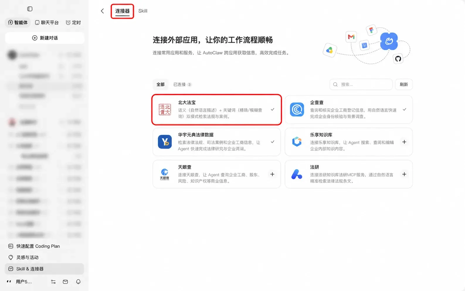This screenshot has height=291, width=465.
Task: Switch to the 连接器 tab
Action: [122, 11]
